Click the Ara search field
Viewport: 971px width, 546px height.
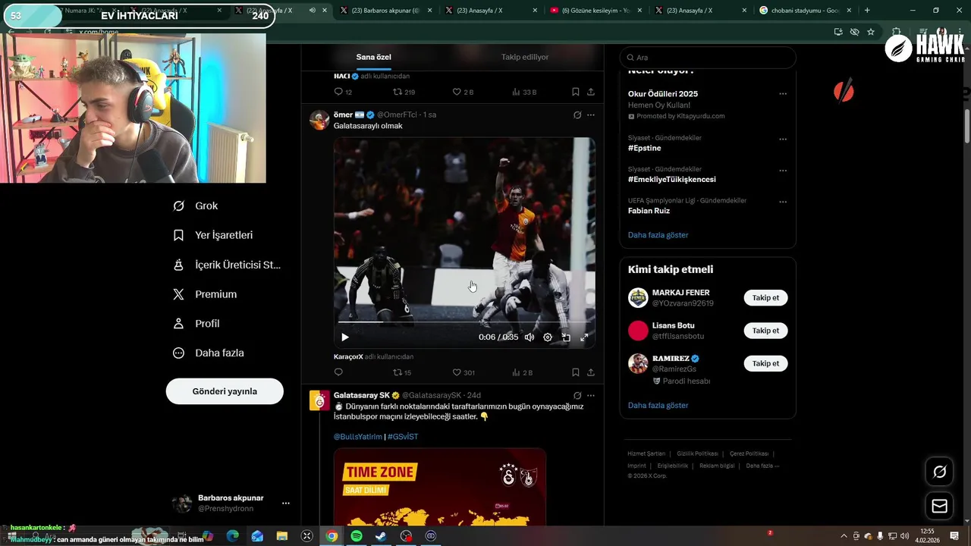pyautogui.click(x=708, y=58)
